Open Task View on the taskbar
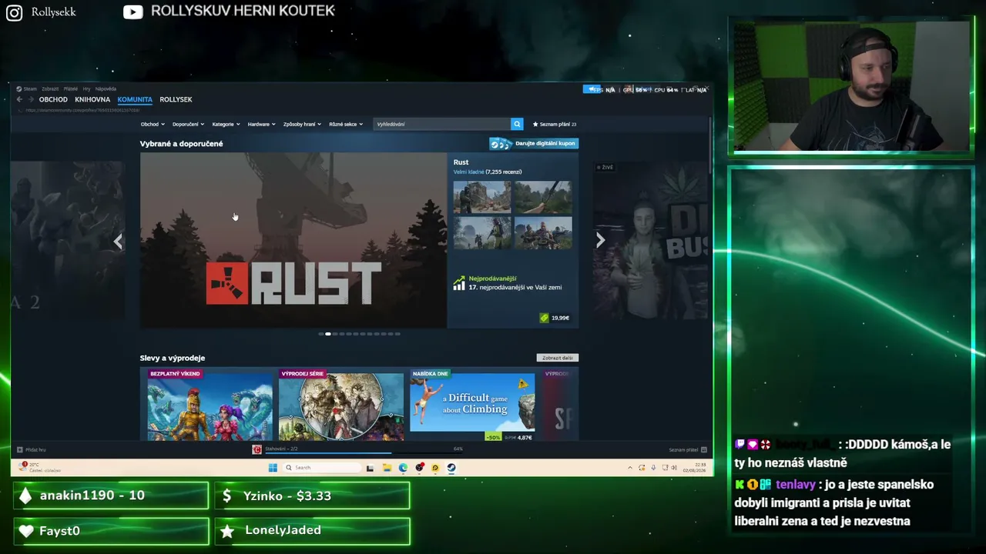The width and height of the screenshot is (986, 554). click(x=370, y=467)
